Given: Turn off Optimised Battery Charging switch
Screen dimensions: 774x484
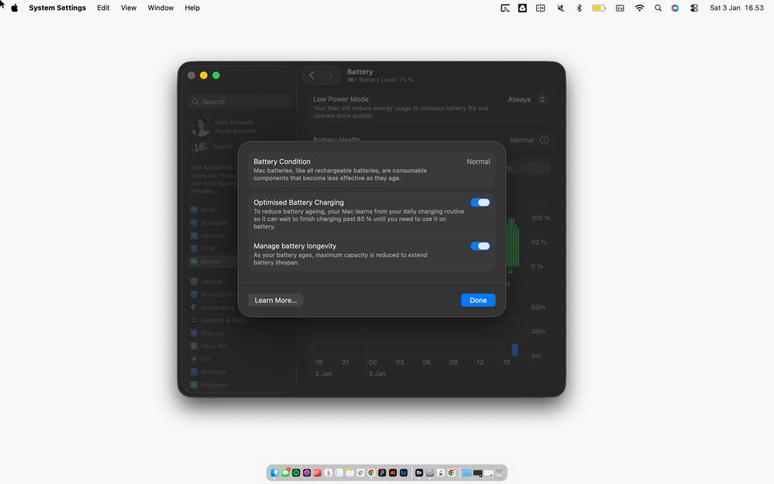Looking at the screenshot, I should [480, 202].
